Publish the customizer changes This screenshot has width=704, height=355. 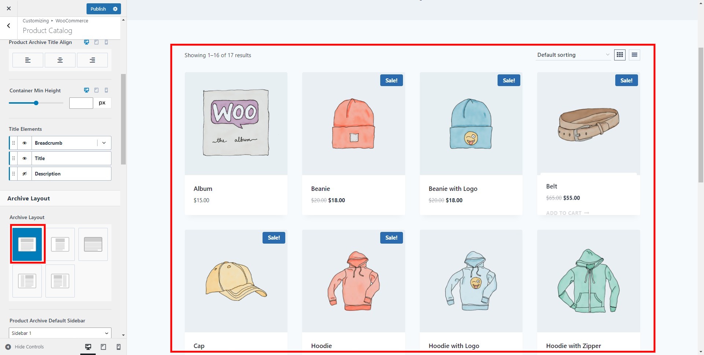coord(98,9)
